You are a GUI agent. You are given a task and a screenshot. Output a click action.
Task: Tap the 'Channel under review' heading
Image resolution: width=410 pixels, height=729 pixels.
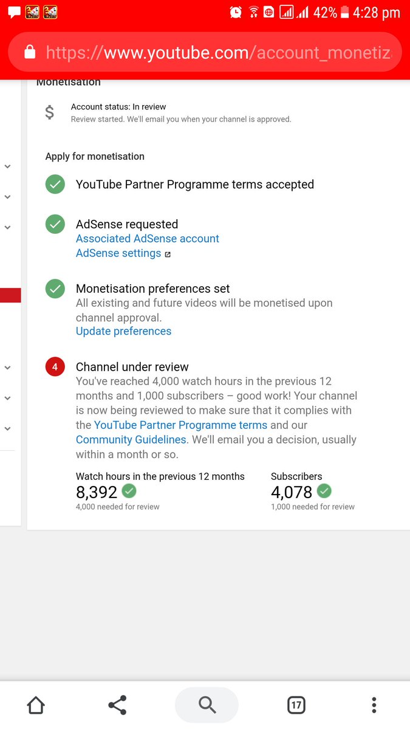(x=132, y=367)
